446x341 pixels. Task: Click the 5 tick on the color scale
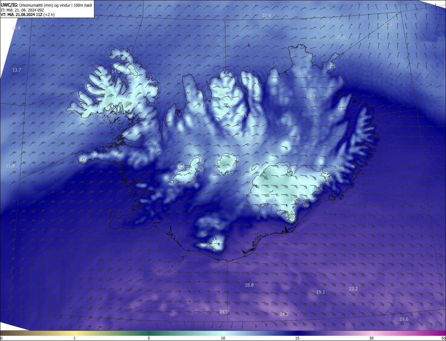(x=149, y=338)
